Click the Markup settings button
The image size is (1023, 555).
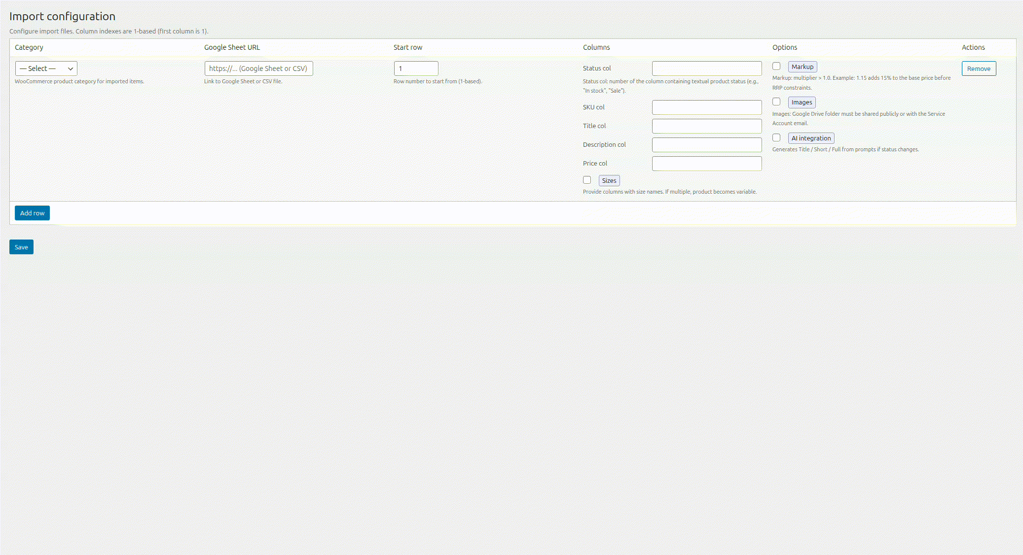click(803, 66)
